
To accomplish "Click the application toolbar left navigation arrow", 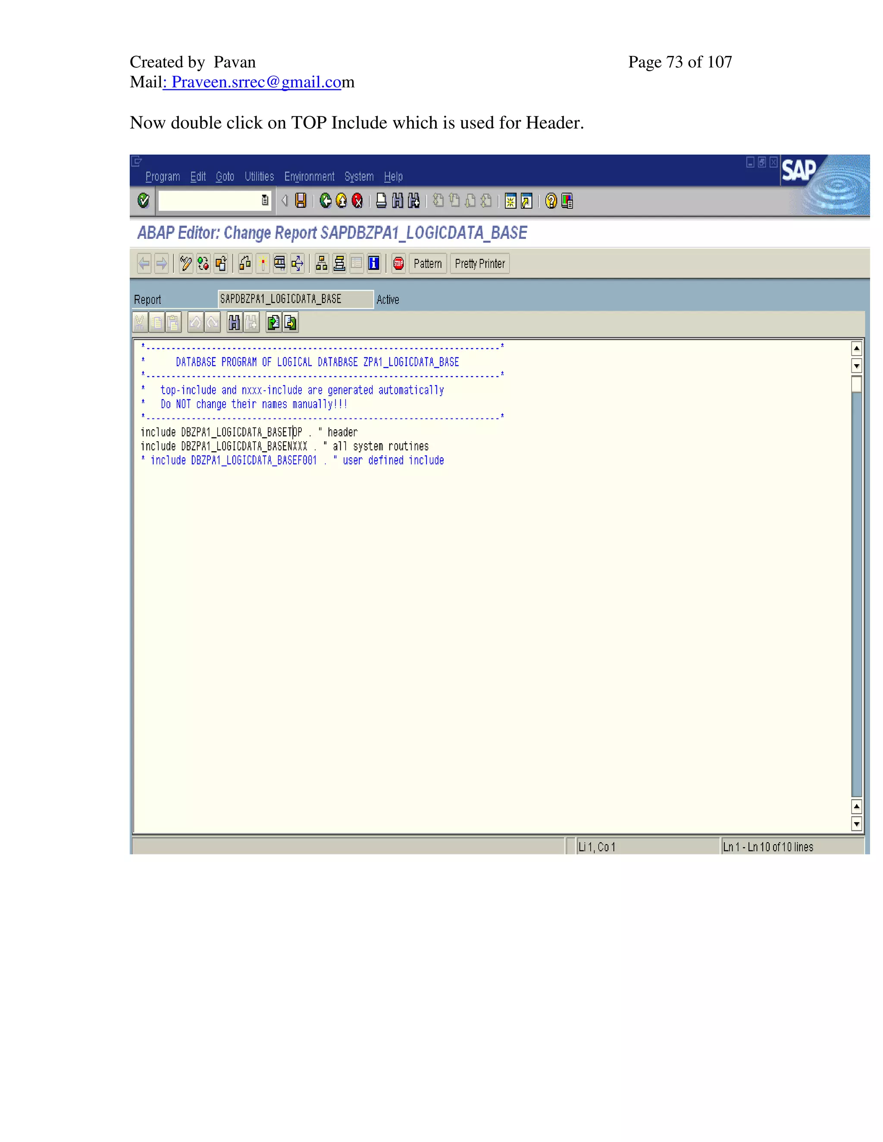I will 144,264.
